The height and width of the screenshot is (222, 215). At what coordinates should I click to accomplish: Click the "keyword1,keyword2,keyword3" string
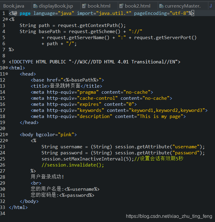167,110
